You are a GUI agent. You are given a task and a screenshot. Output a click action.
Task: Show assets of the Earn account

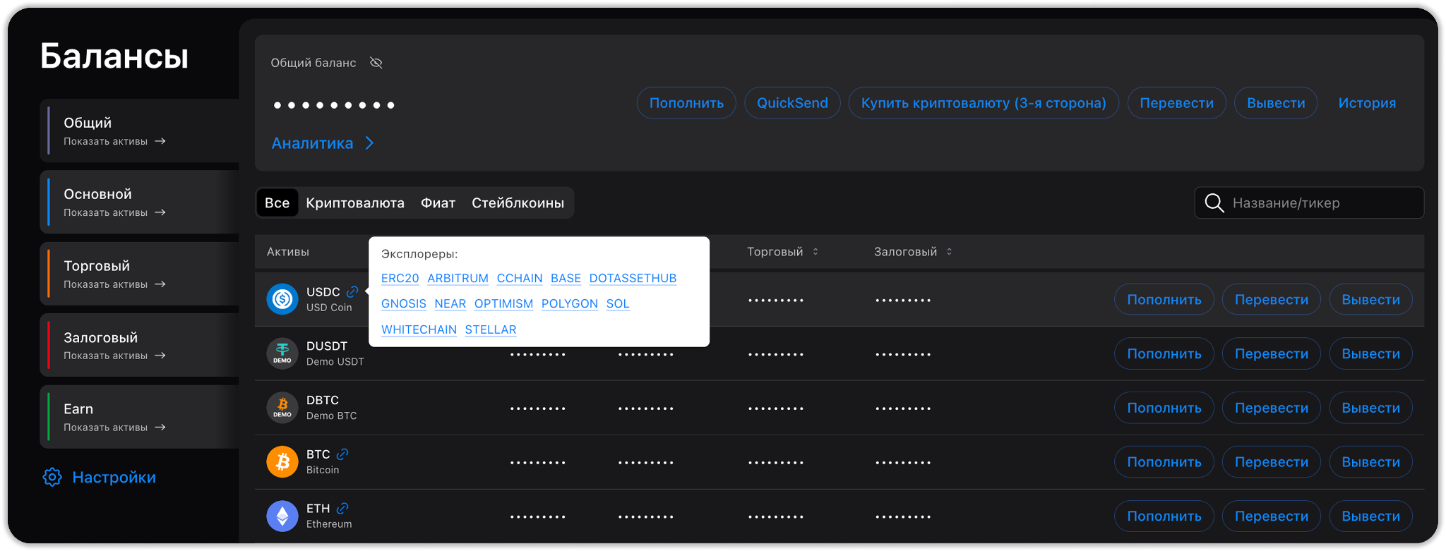tap(114, 428)
